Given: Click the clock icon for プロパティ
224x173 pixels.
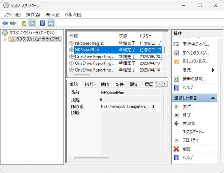Looking at the screenshot, I should (x=177, y=140).
